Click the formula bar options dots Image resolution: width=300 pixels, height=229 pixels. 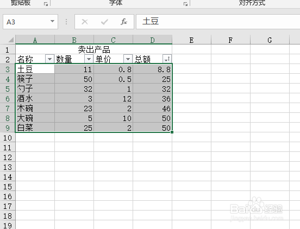pos(66,22)
